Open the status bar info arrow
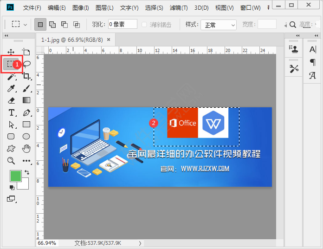323x249 pixels. click(x=140, y=243)
